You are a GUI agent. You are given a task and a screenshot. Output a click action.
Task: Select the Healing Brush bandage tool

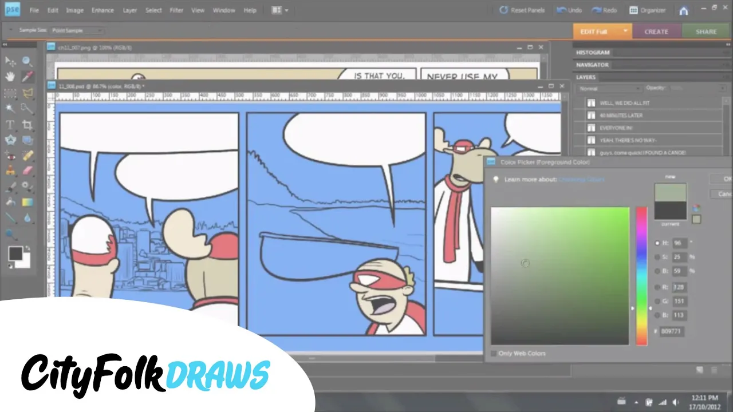pyautogui.click(x=27, y=156)
